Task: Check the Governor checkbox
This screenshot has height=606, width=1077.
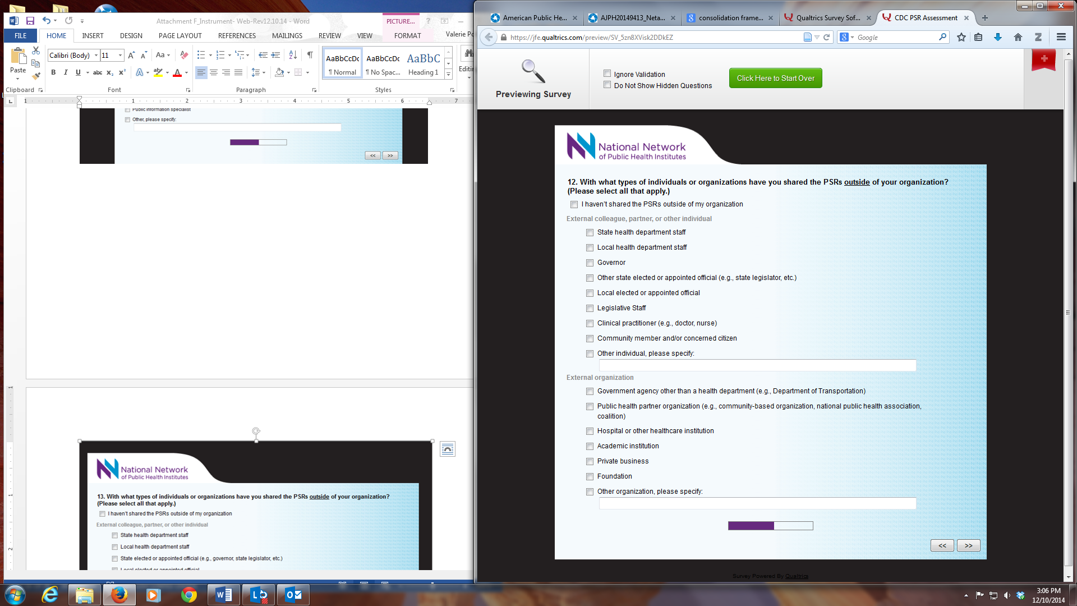Action: 590,263
